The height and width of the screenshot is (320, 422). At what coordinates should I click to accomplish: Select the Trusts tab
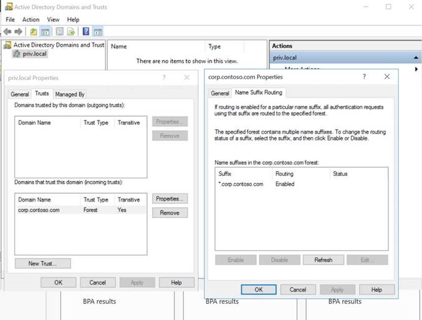click(42, 94)
